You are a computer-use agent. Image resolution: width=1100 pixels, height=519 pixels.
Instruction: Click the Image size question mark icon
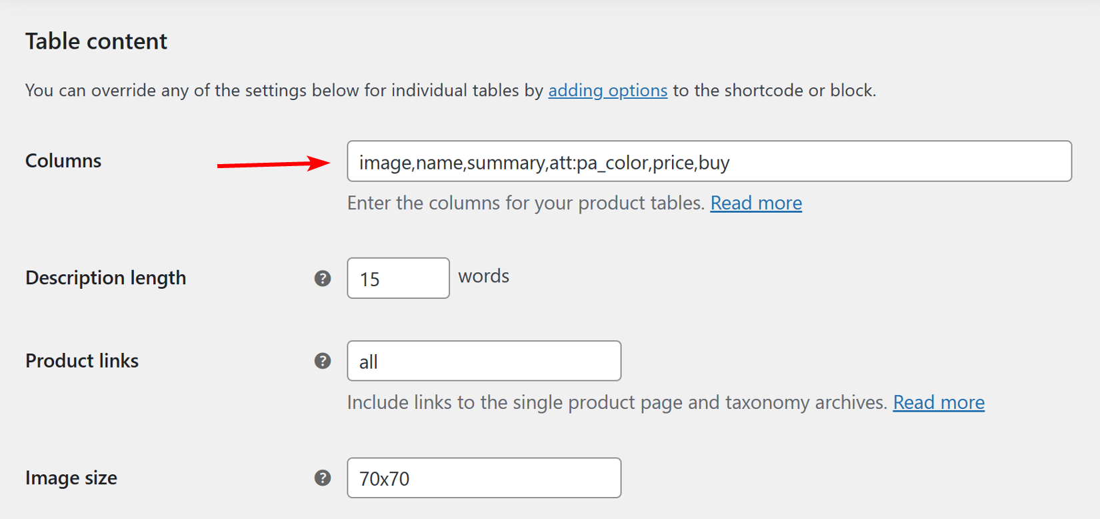coord(323,478)
